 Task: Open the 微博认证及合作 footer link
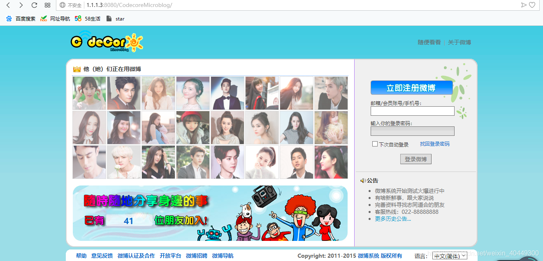click(x=136, y=256)
